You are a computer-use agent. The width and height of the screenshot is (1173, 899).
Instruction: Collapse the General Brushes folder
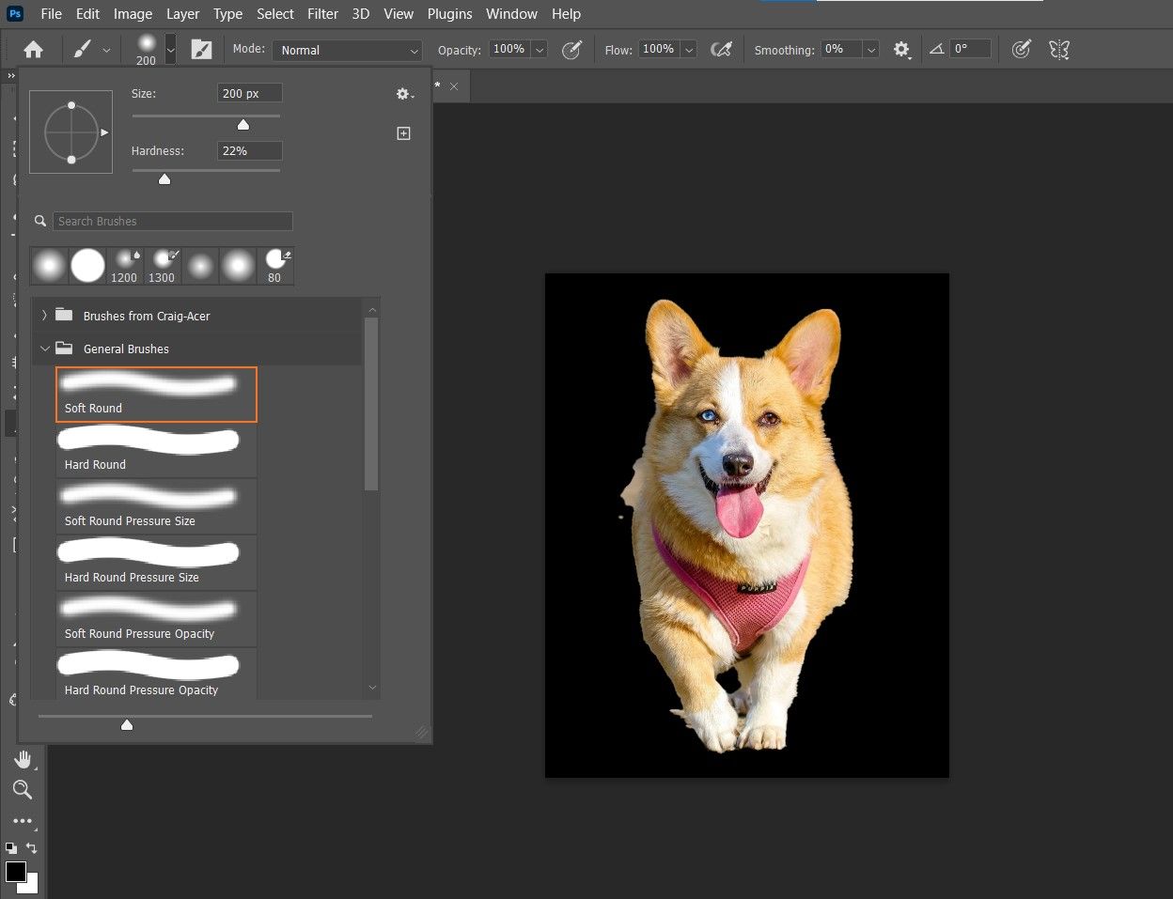[44, 349]
